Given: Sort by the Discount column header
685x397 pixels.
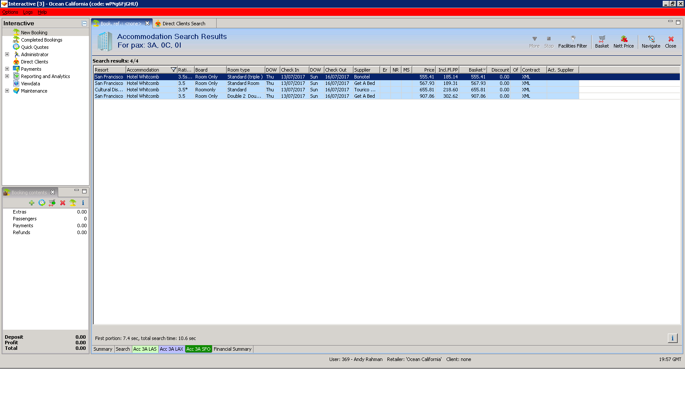Looking at the screenshot, I should (499, 70).
